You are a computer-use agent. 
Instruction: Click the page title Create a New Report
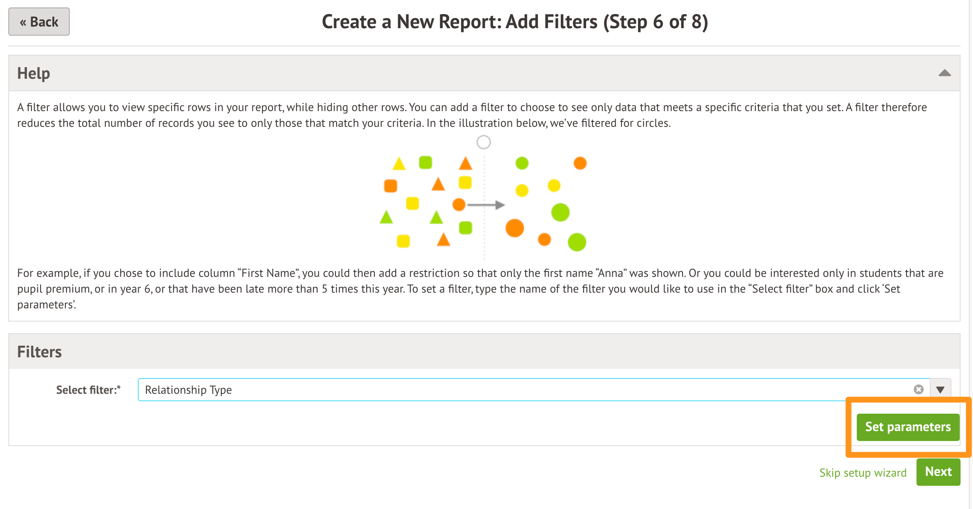[x=515, y=22]
